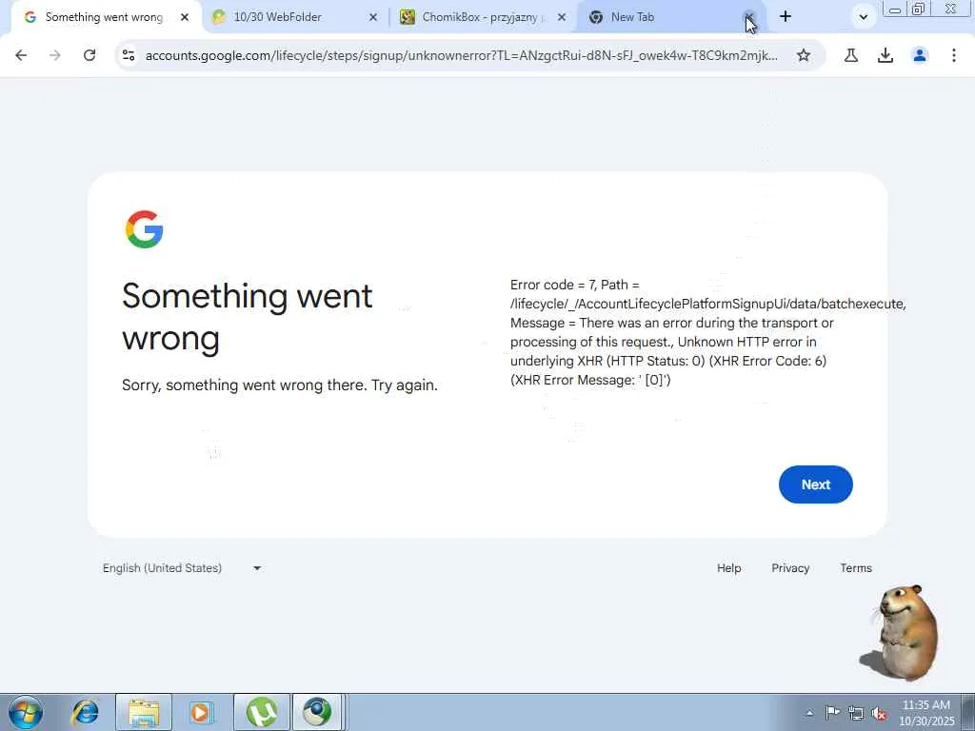Click the address bar URL
975x731 pixels.
[461, 55]
